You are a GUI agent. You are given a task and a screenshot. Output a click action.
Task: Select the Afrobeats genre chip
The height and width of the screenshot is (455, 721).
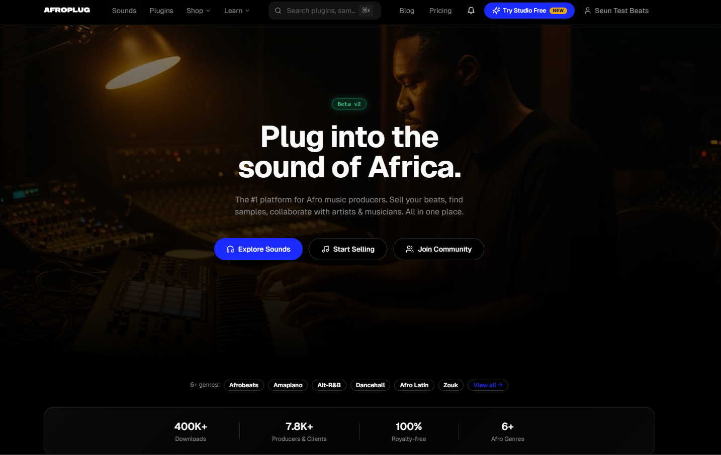point(244,385)
